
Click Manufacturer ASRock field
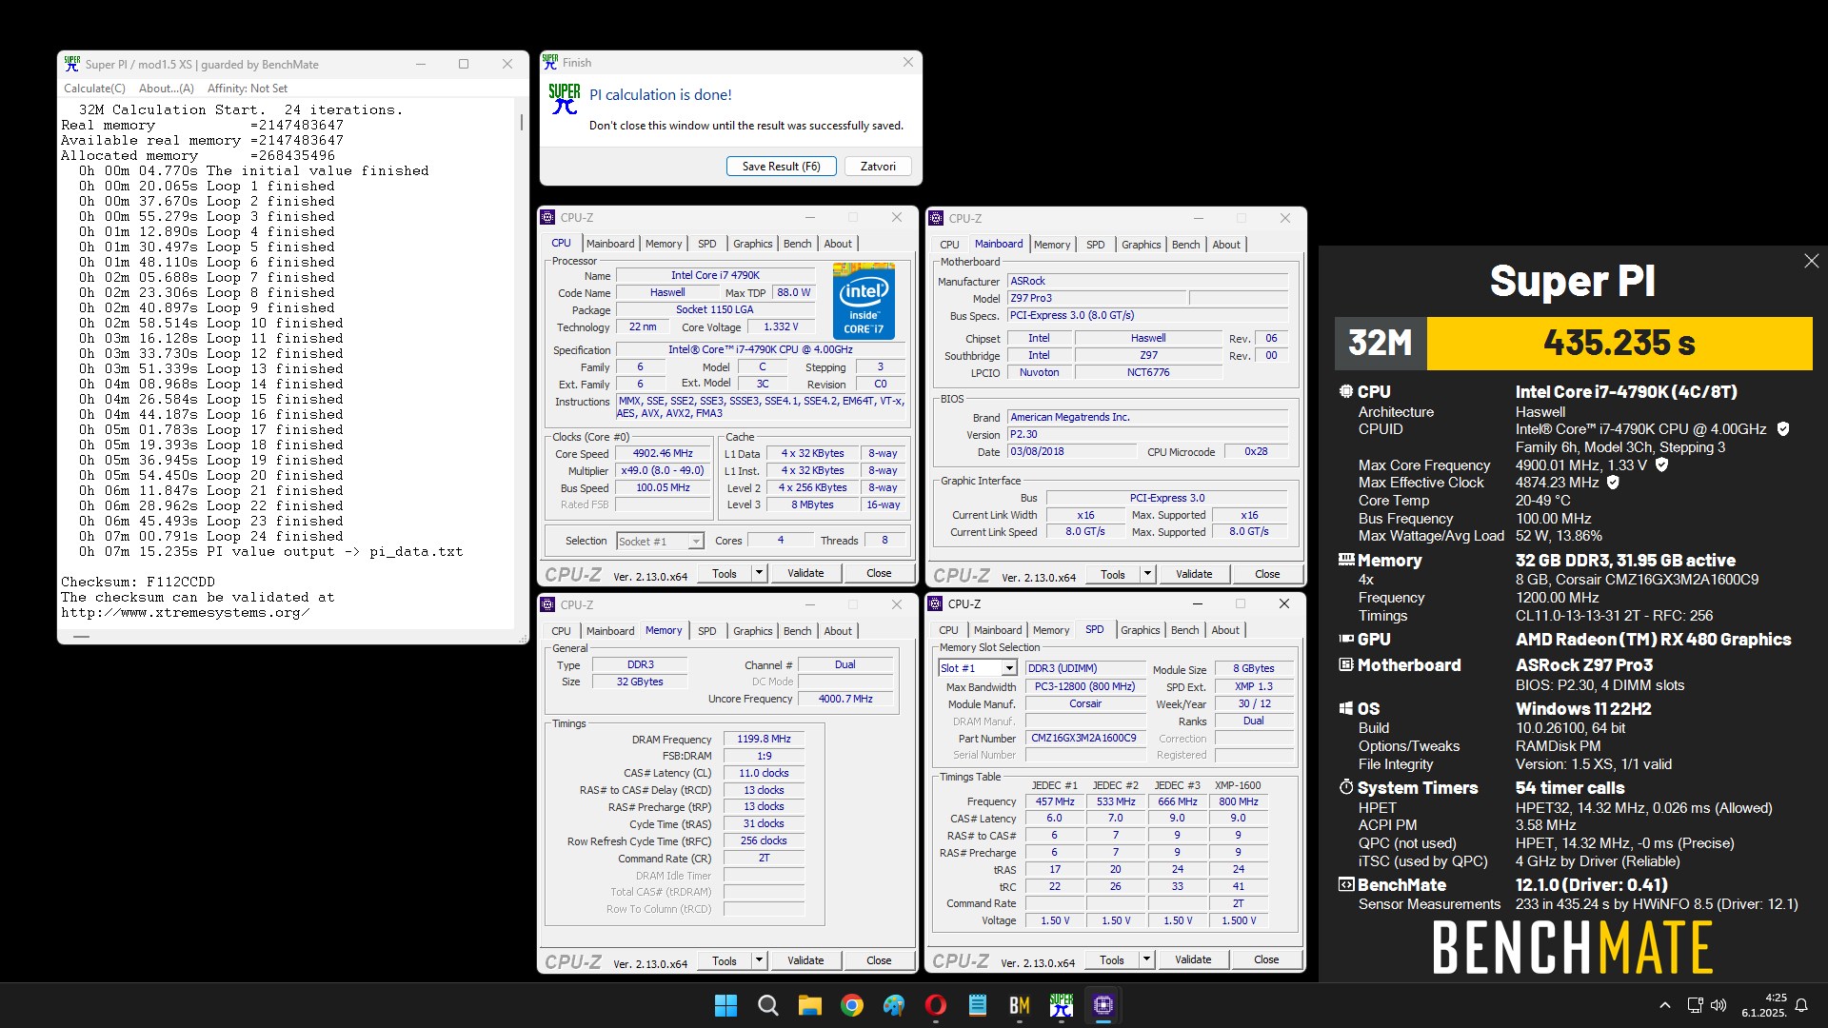(1147, 281)
